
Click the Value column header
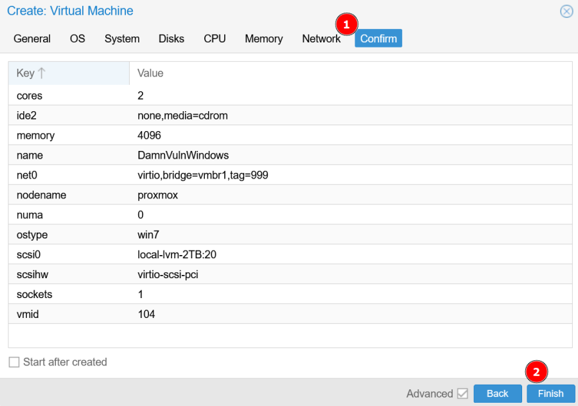[350, 73]
